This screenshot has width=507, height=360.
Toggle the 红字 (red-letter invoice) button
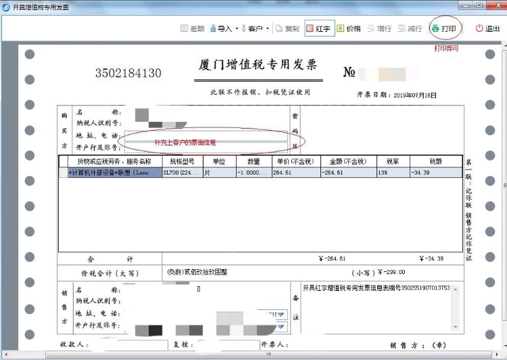click(320, 29)
